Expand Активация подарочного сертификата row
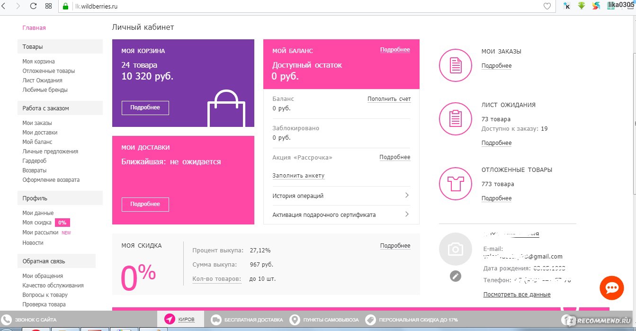 click(x=341, y=215)
